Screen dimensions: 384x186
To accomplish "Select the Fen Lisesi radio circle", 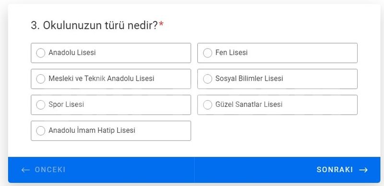I will click(207, 53).
